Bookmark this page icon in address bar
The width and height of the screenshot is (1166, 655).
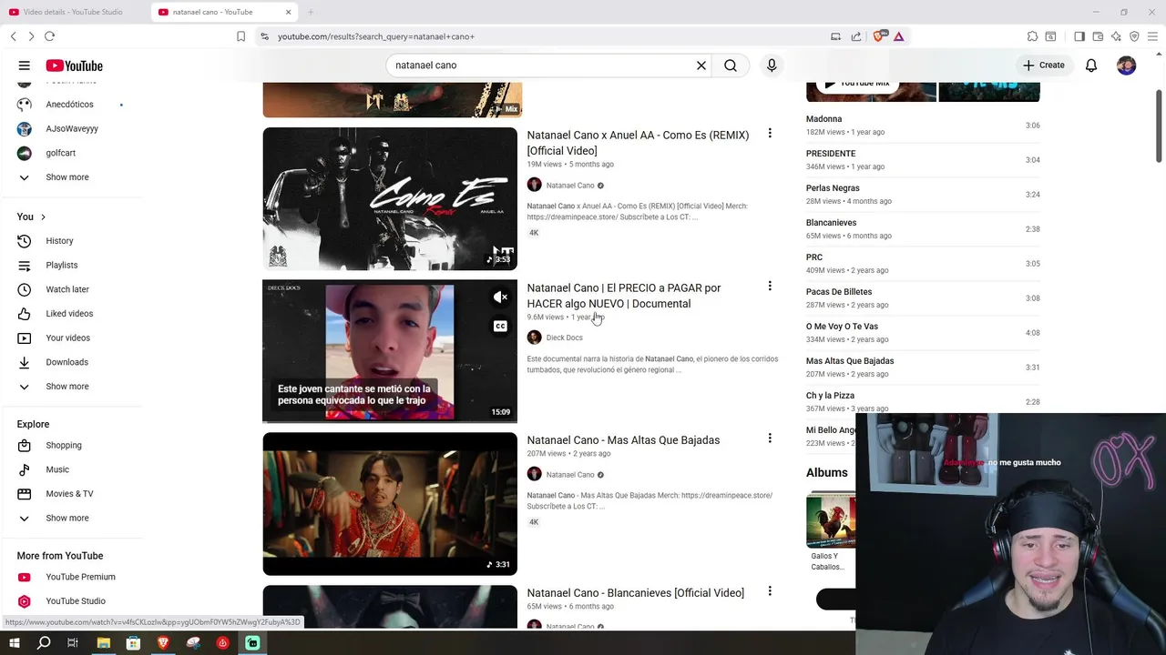(240, 36)
